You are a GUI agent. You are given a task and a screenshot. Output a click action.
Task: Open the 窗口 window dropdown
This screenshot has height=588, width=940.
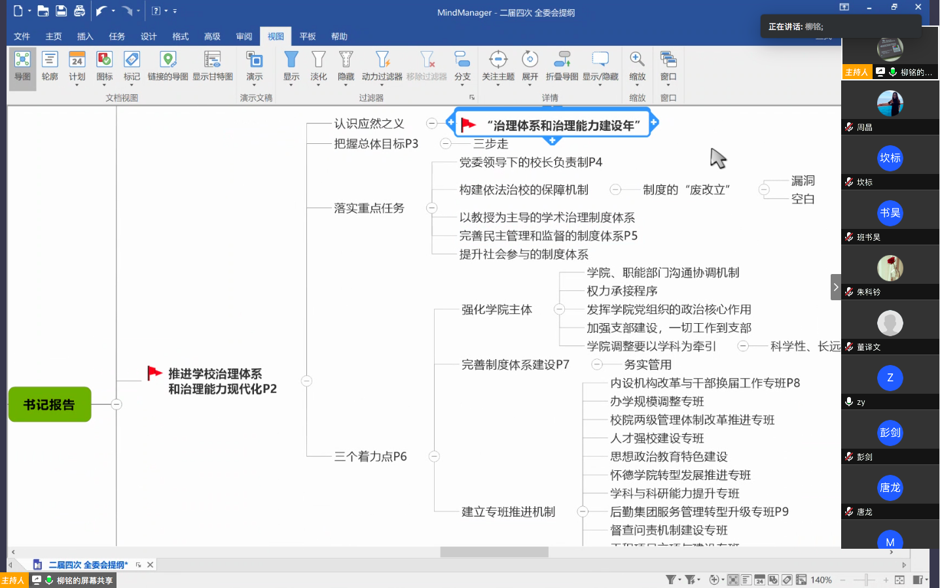[668, 84]
